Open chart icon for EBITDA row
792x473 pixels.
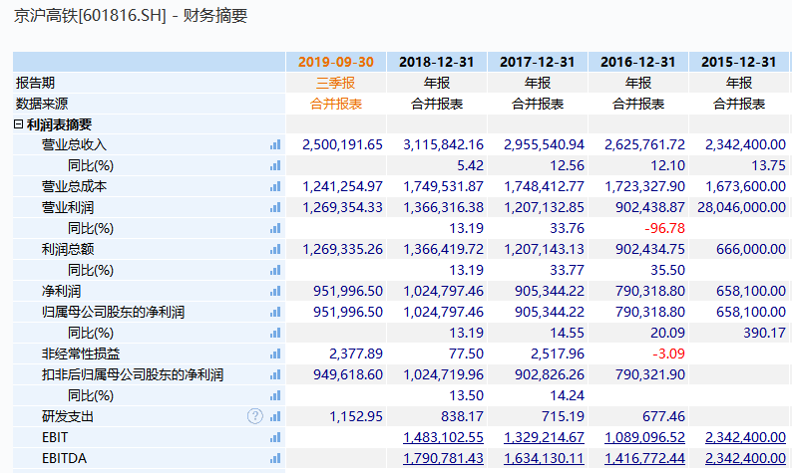(275, 459)
